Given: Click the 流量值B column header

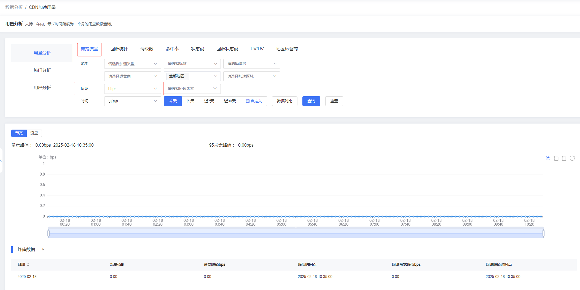Looking at the screenshot, I should pyautogui.click(x=117, y=265).
